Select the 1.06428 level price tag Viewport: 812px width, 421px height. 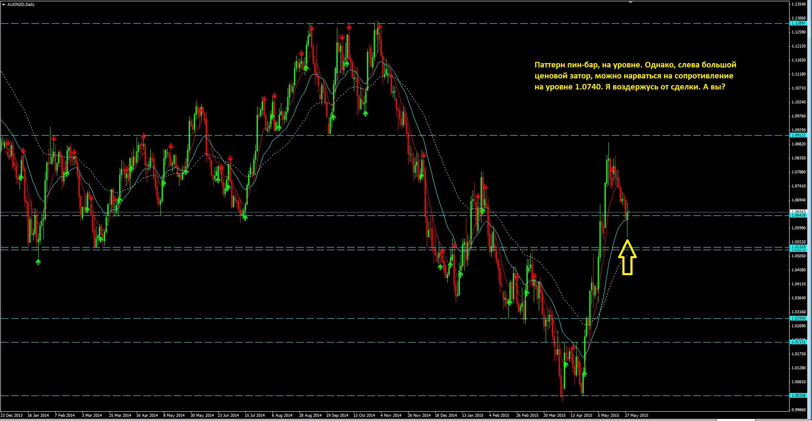(x=798, y=215)
